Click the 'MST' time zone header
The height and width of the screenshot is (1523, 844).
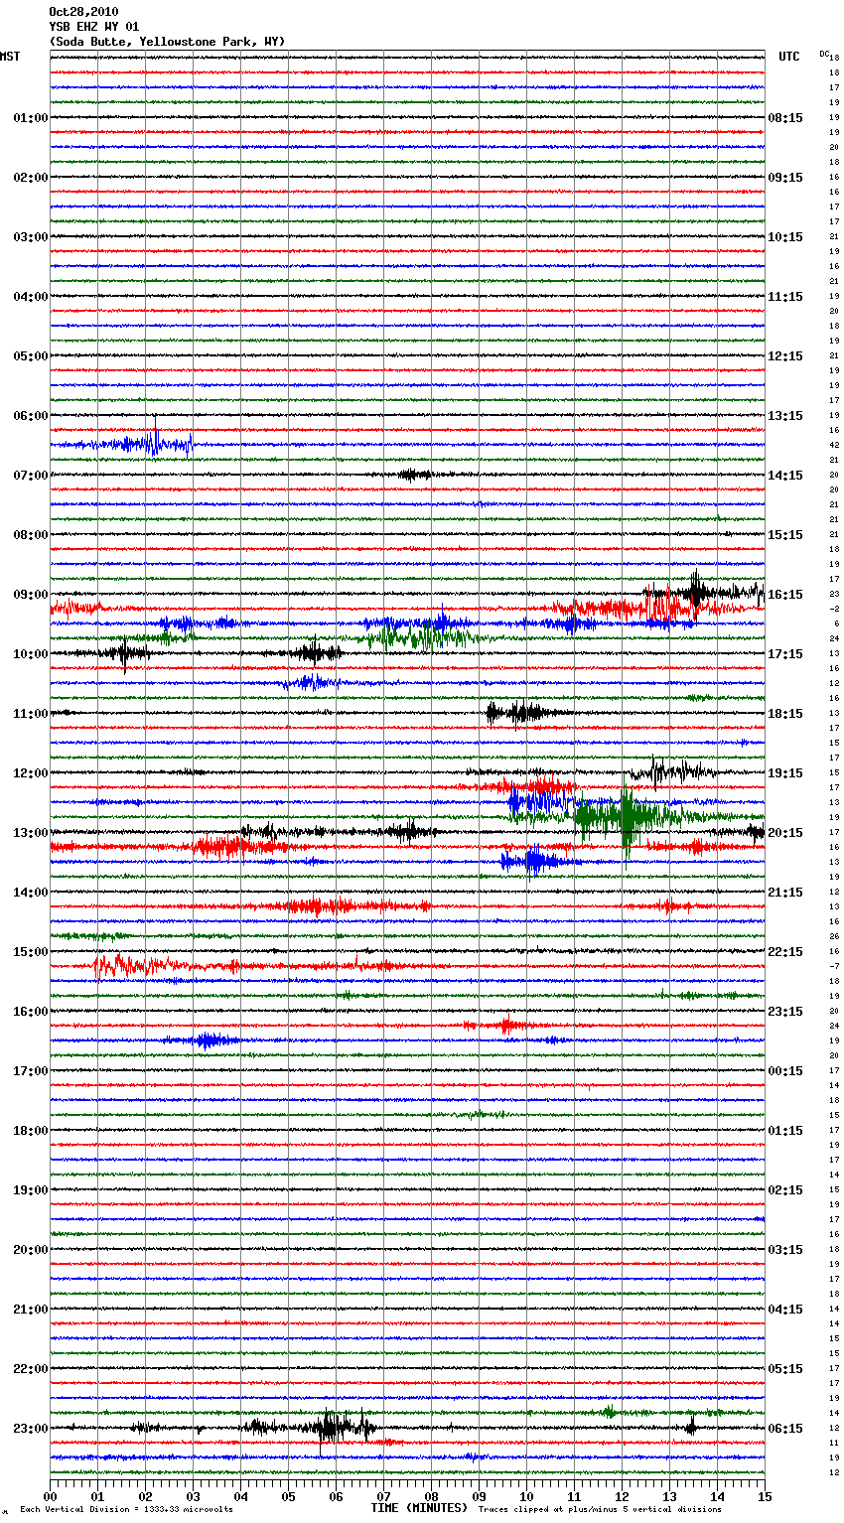[x=10, y=57]
